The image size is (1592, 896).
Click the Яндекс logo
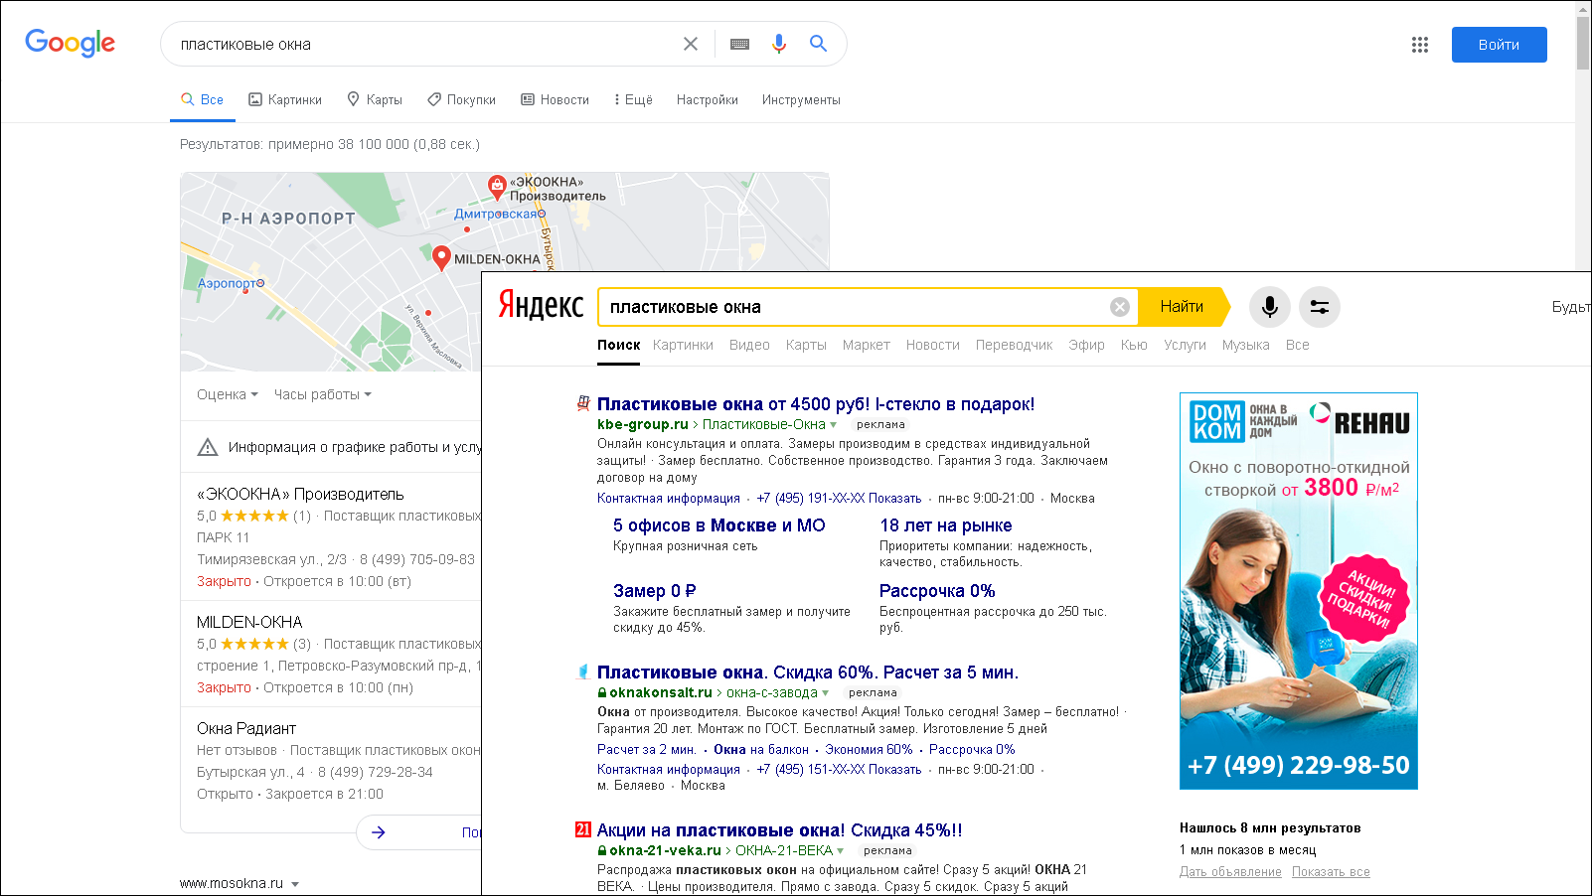click(x=541, y=305)
